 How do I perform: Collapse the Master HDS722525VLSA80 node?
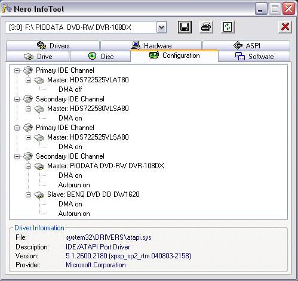pos(29,137)
